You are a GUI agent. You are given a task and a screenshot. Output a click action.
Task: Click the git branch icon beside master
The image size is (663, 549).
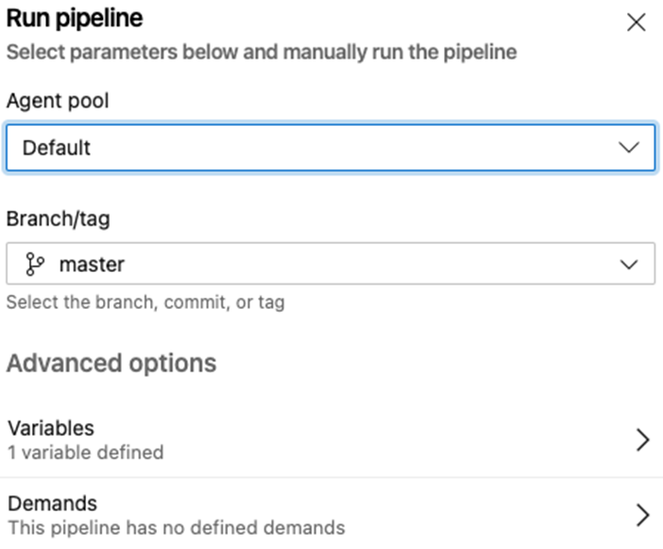tap(35, 264)
